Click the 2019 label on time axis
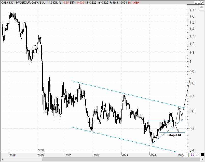This screenshot has height=162, width=205. tap(12, 155)
